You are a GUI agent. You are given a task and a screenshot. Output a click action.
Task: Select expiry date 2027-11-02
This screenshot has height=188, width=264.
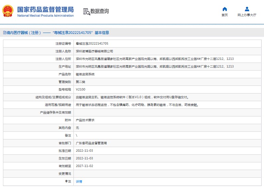pyautogui.click(x=84, y=166)
